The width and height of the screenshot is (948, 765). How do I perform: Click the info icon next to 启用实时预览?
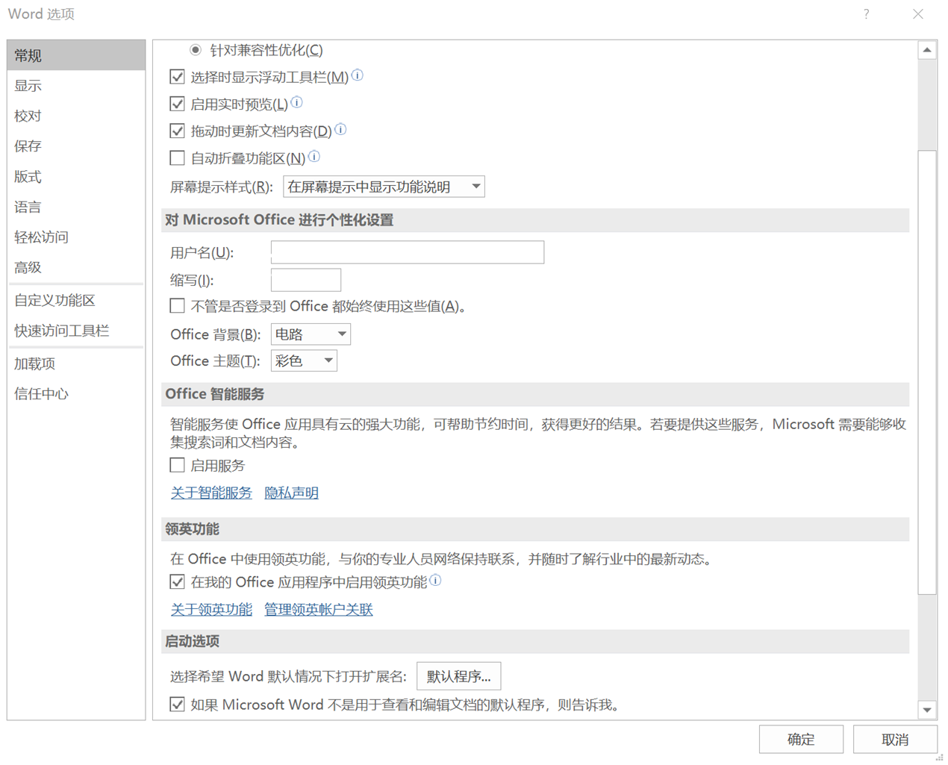(x=296, y=102)
